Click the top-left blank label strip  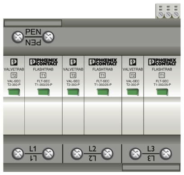(x=33, y=23)
